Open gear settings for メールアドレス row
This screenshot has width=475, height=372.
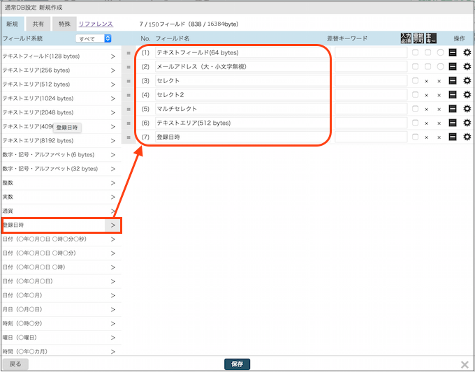tap(467, 66)
